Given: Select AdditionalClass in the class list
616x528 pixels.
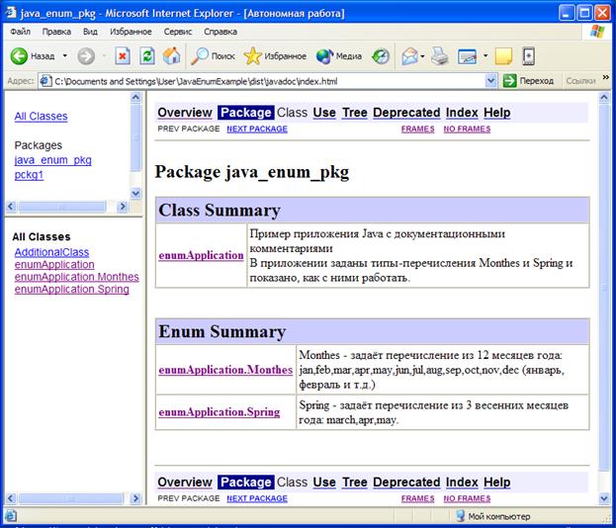Looking at the screenshot, I should click(x=51, y=253).
